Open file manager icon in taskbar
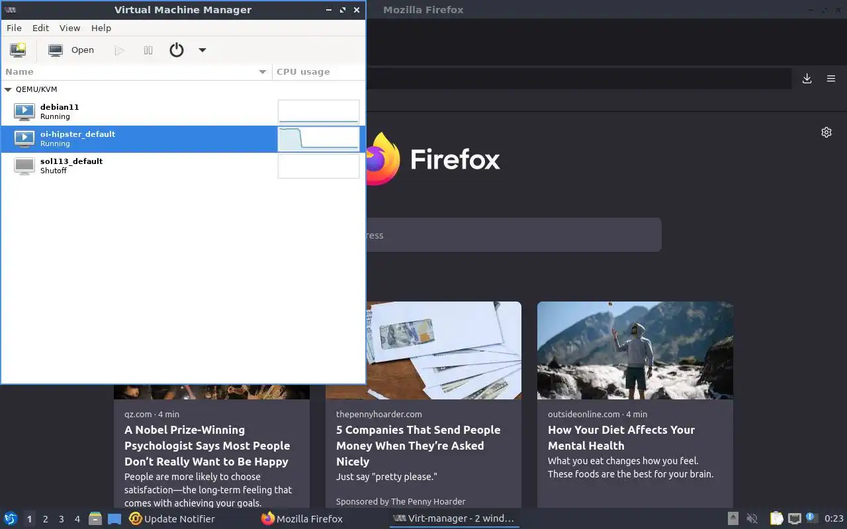This screenshot has width=847, height=529. pos(95,519)
